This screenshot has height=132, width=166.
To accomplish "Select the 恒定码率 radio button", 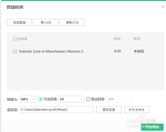I will click(x=88, y=99).
